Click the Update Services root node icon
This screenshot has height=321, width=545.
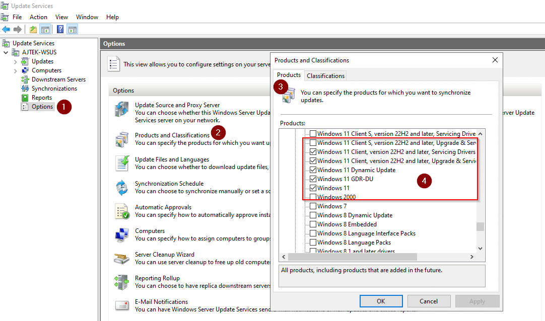coord(6,43)
